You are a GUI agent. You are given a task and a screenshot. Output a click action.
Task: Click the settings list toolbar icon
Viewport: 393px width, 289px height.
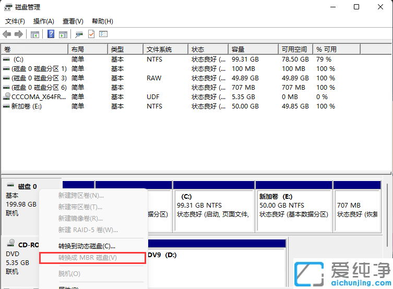[103, 34]
